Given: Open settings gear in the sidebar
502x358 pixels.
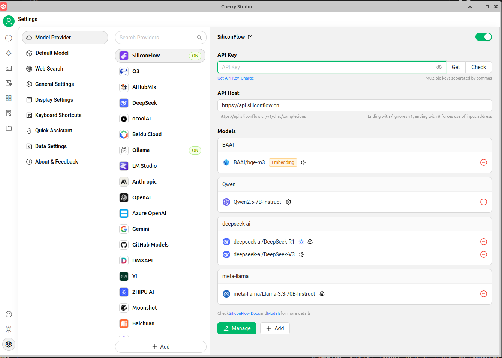Looking at the screenshot, I should coord(9,344).
